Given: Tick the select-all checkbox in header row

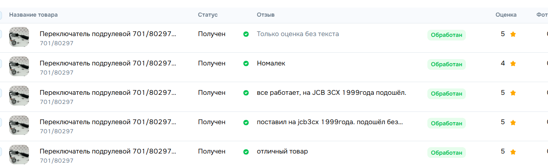Looking at the screenshot, I should click(x=0, y=15).
